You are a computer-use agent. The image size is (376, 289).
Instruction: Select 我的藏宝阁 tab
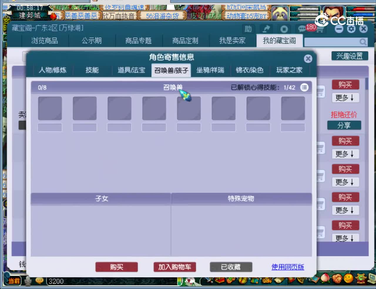coord(279,41)
